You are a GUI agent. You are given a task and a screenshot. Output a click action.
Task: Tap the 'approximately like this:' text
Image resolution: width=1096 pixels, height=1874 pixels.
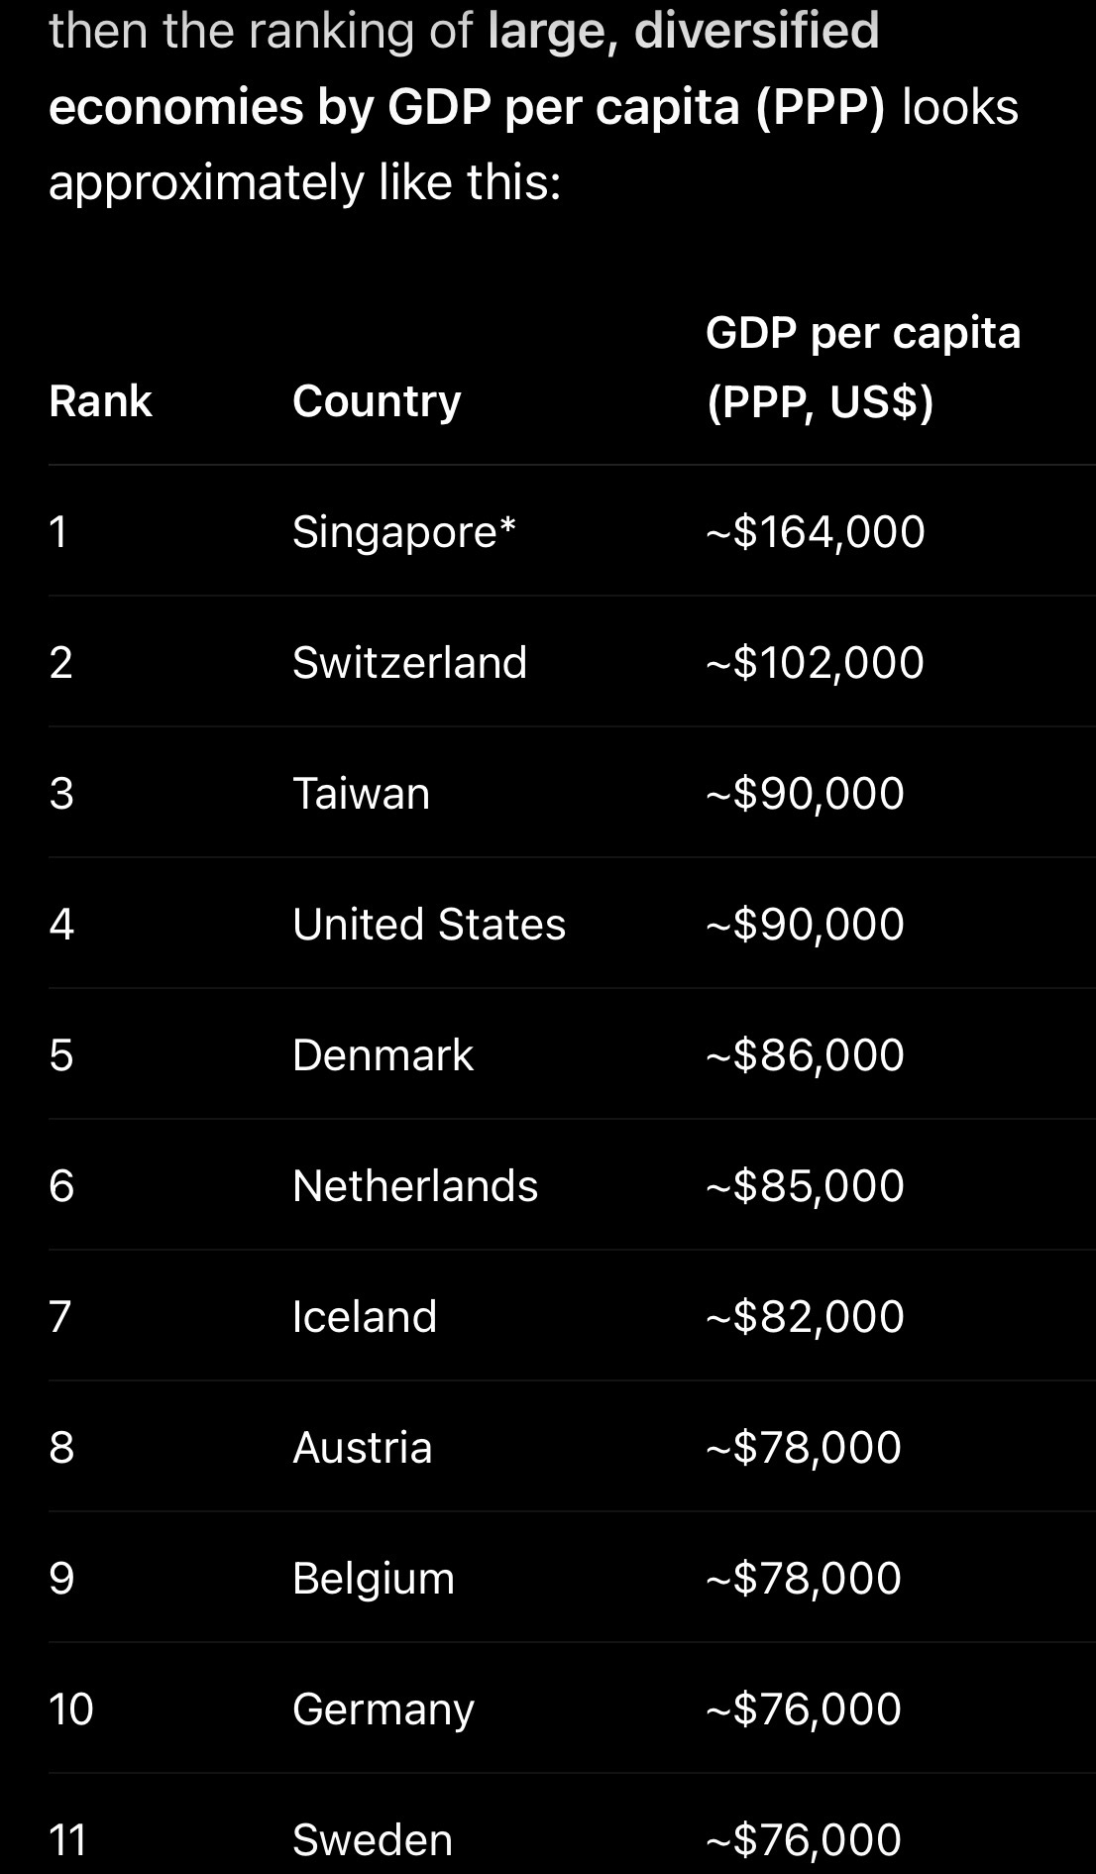(305, 182)
